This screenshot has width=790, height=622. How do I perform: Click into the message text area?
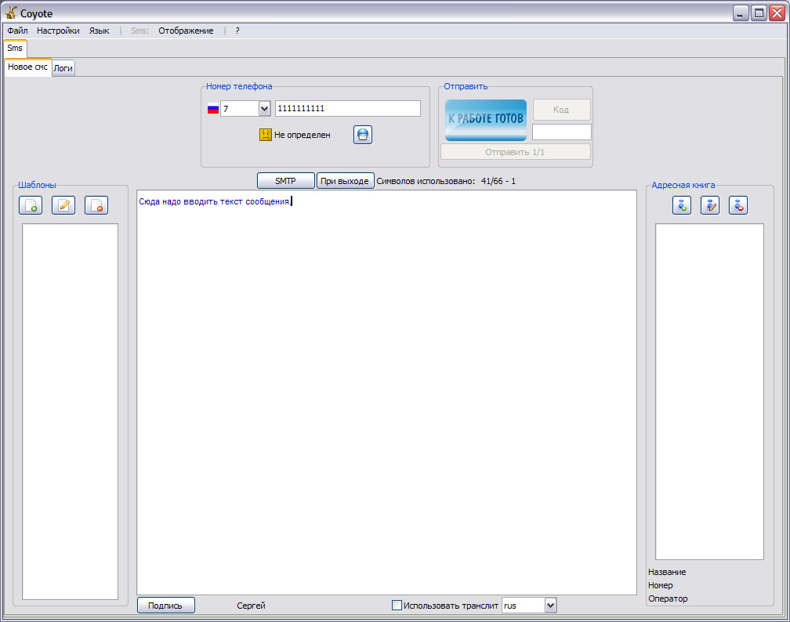[x=386, y=392]
